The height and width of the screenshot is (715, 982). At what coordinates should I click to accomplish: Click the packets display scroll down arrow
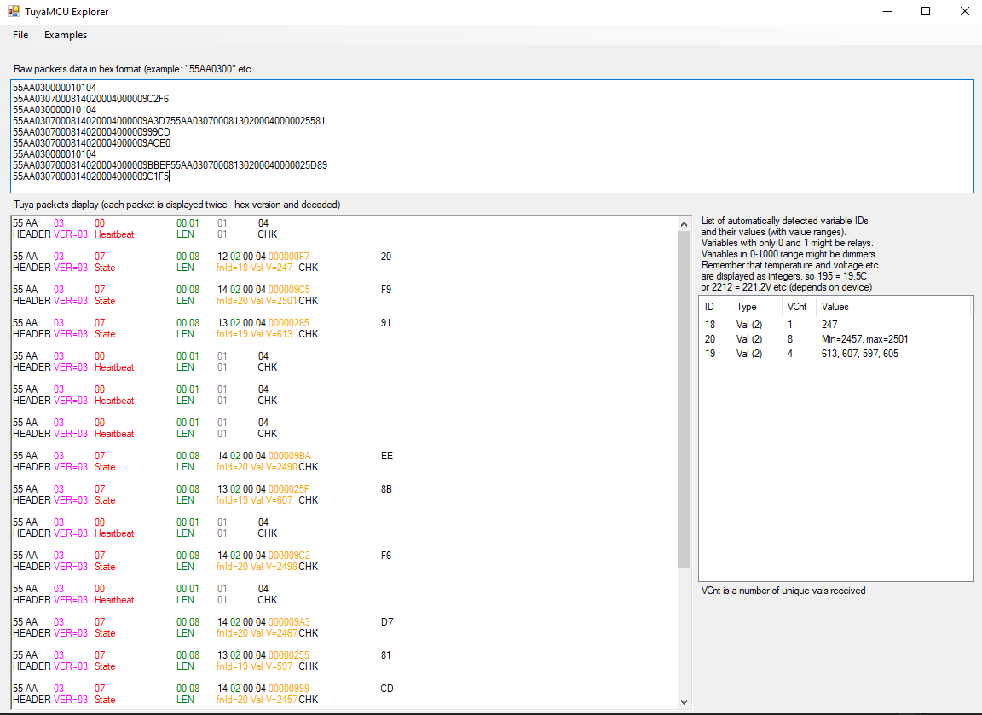pyautogui.click(x=684, y=702)
